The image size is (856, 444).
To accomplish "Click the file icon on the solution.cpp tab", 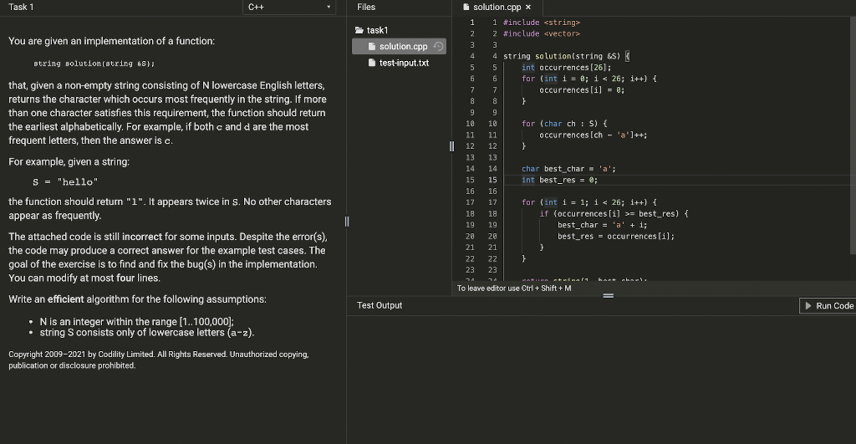I will click(x=466, y=7).
